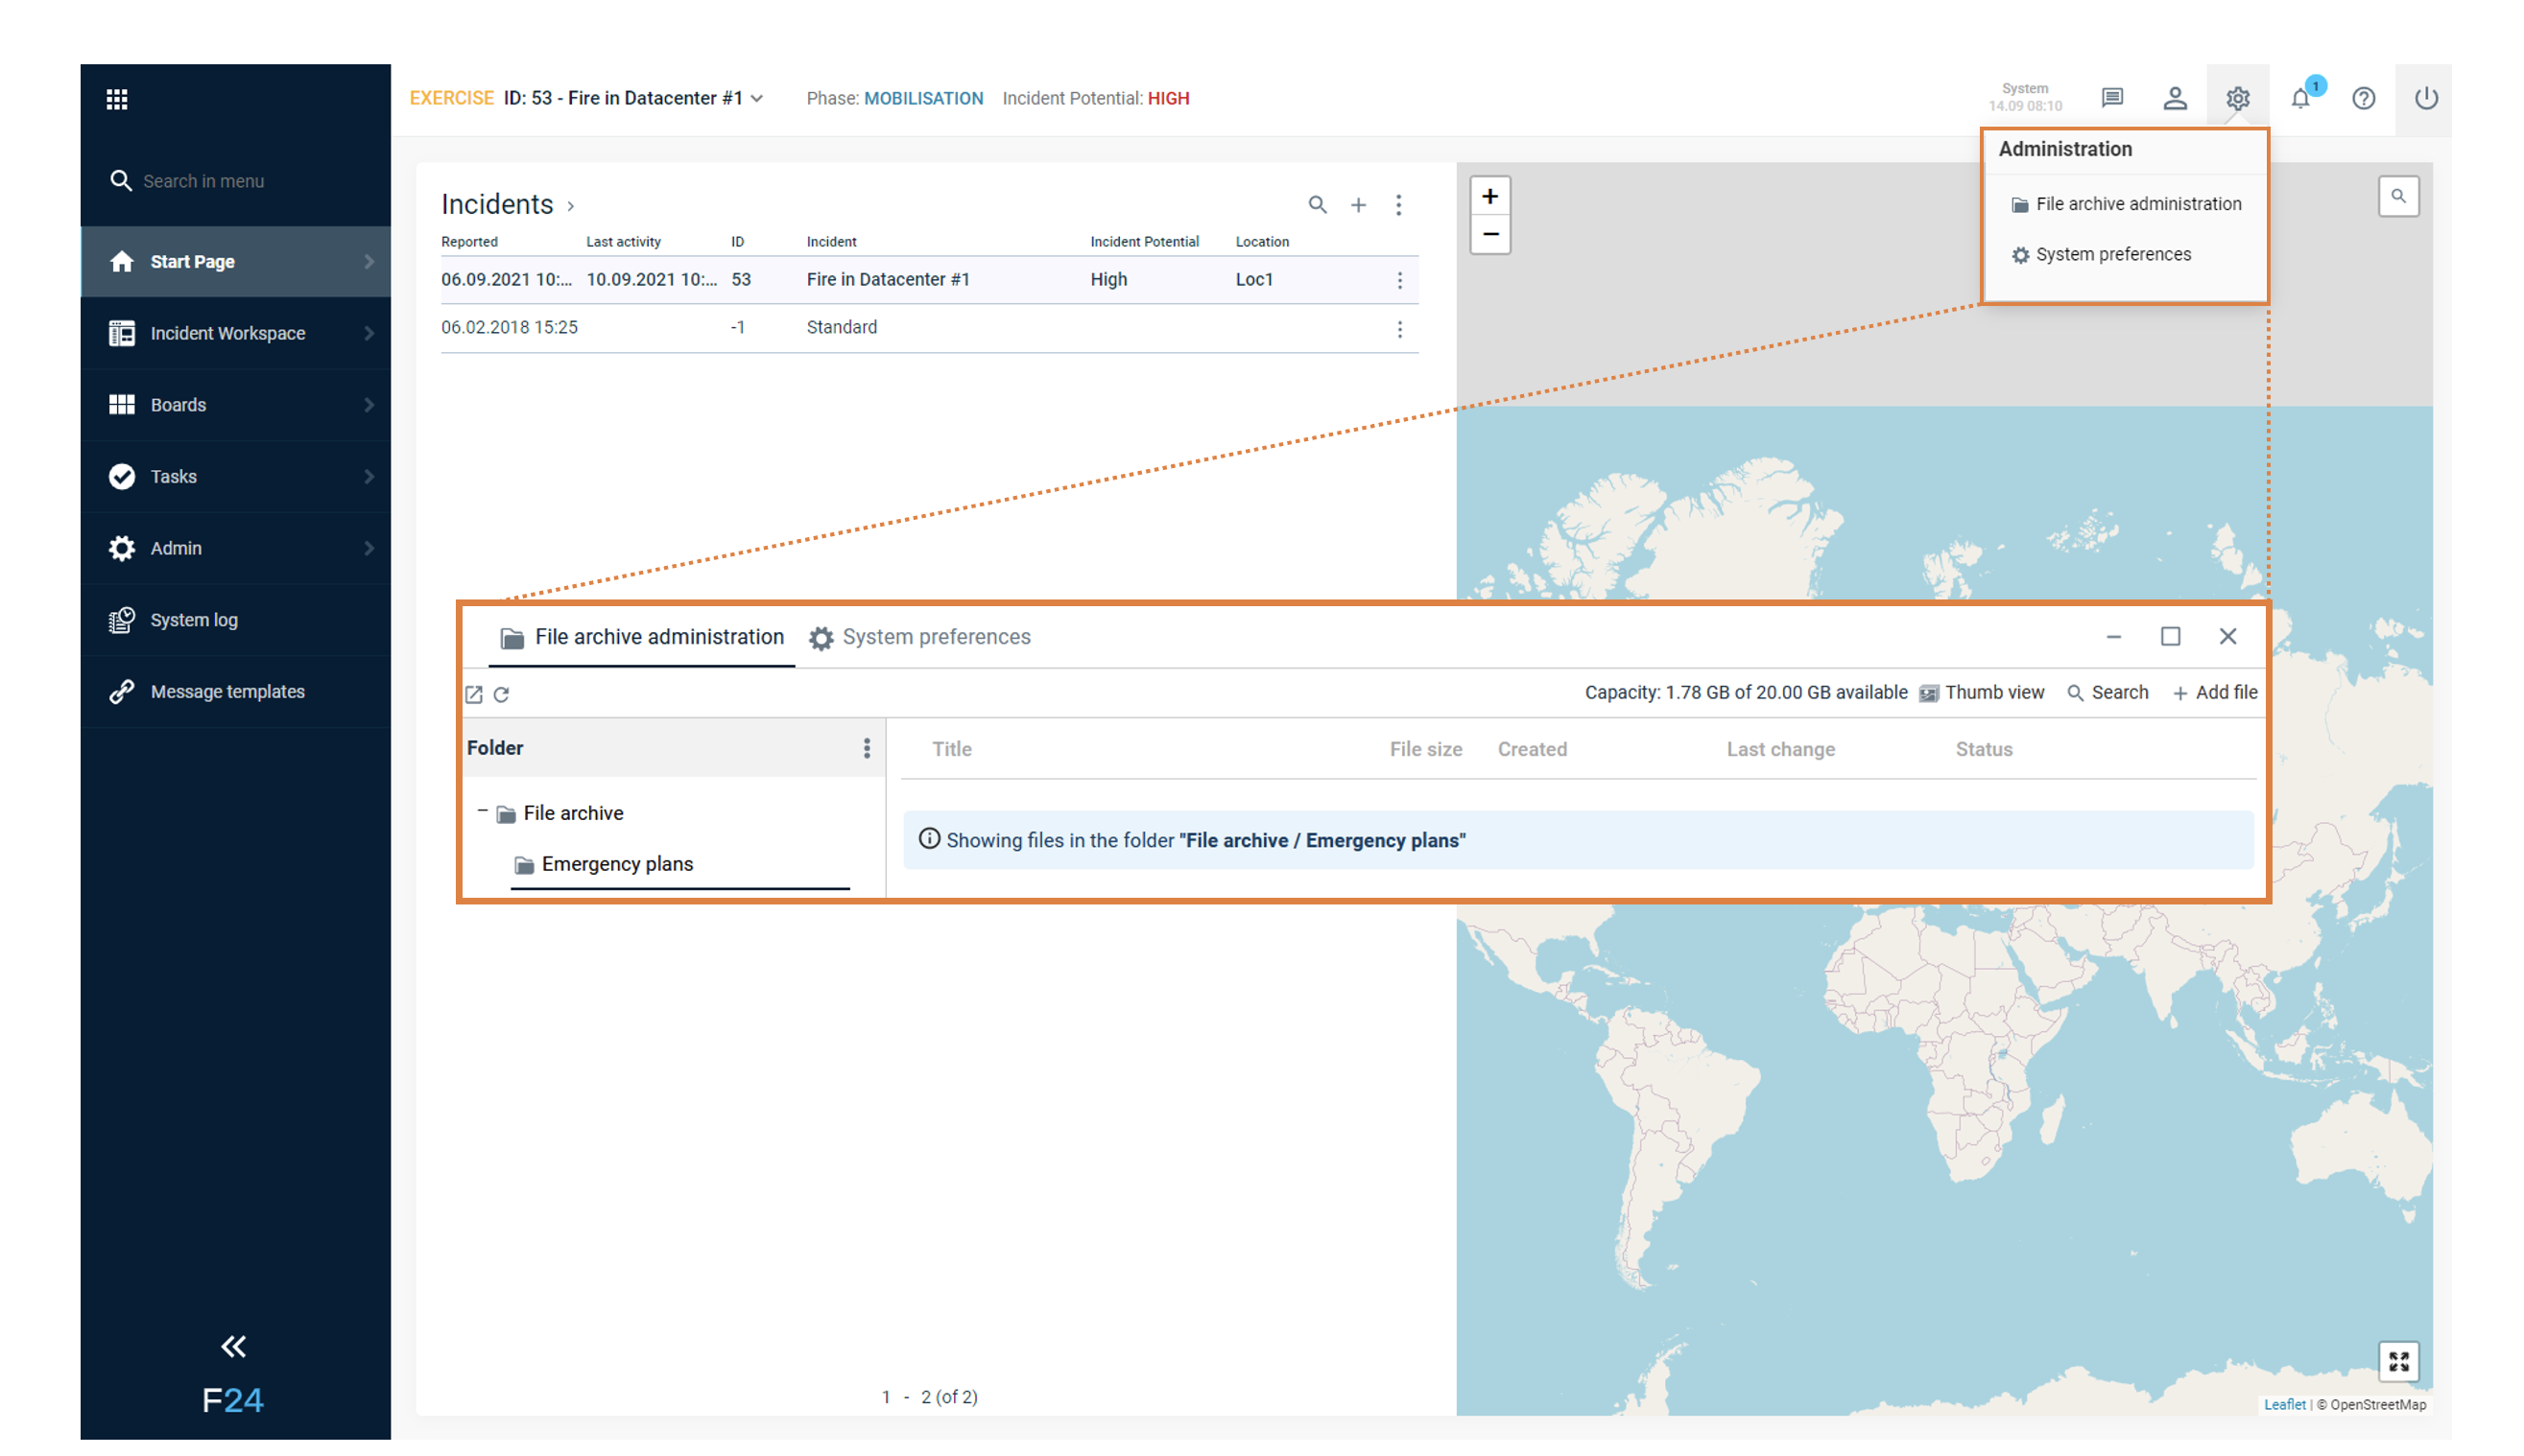Open row options for Fire in Datacenter #1

[x=1399, y=281]
